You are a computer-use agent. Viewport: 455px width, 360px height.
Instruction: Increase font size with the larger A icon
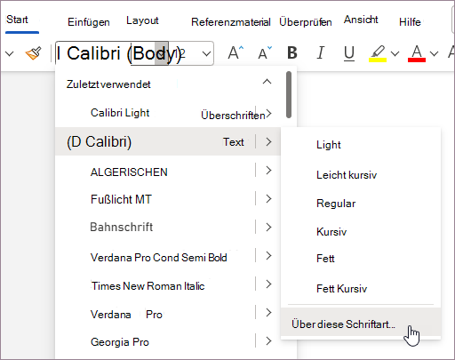coord(235,53)
